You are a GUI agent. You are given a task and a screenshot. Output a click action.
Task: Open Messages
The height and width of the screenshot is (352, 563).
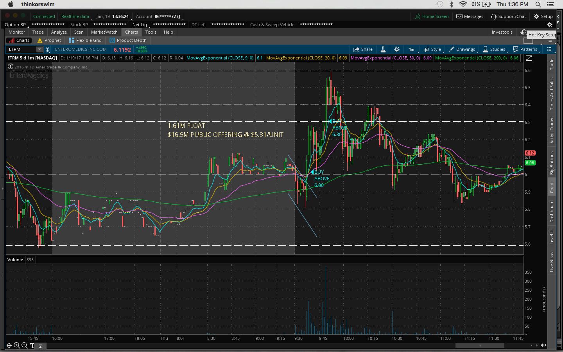pyautogui.click(x=470, y=16)
